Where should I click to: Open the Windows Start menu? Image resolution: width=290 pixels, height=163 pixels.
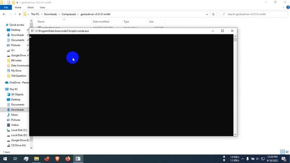5,159
